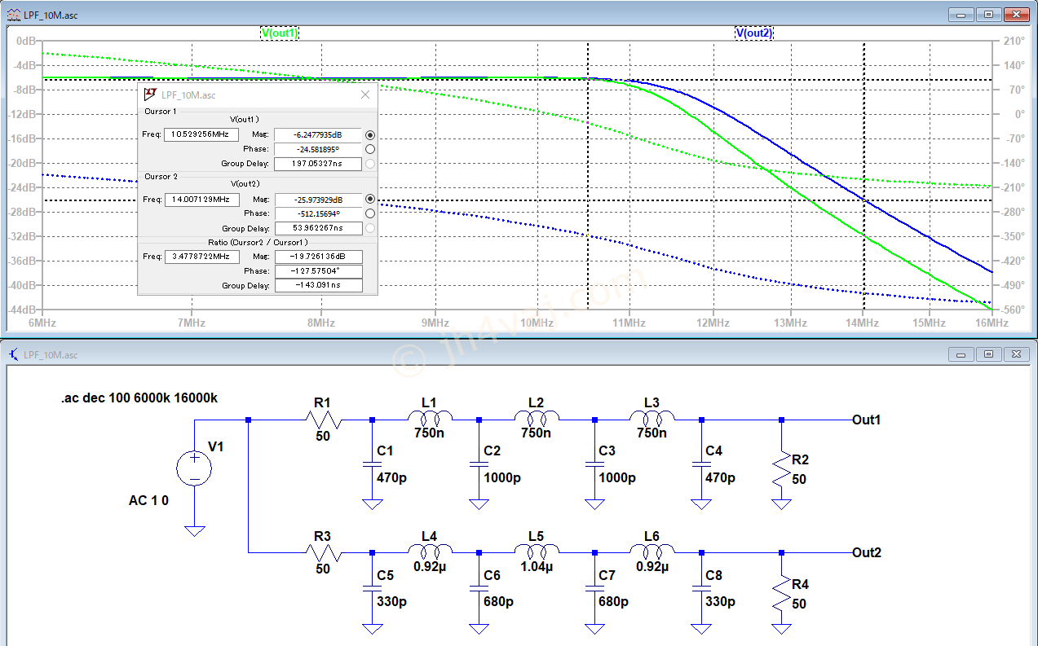Click Cursor 1 Group Delay field 197.05327ns
The height and width of the screenshot is (646, 1038).
tap(318, 164)
